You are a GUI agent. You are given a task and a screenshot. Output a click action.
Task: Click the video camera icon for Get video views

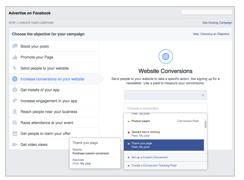point(15,144)
